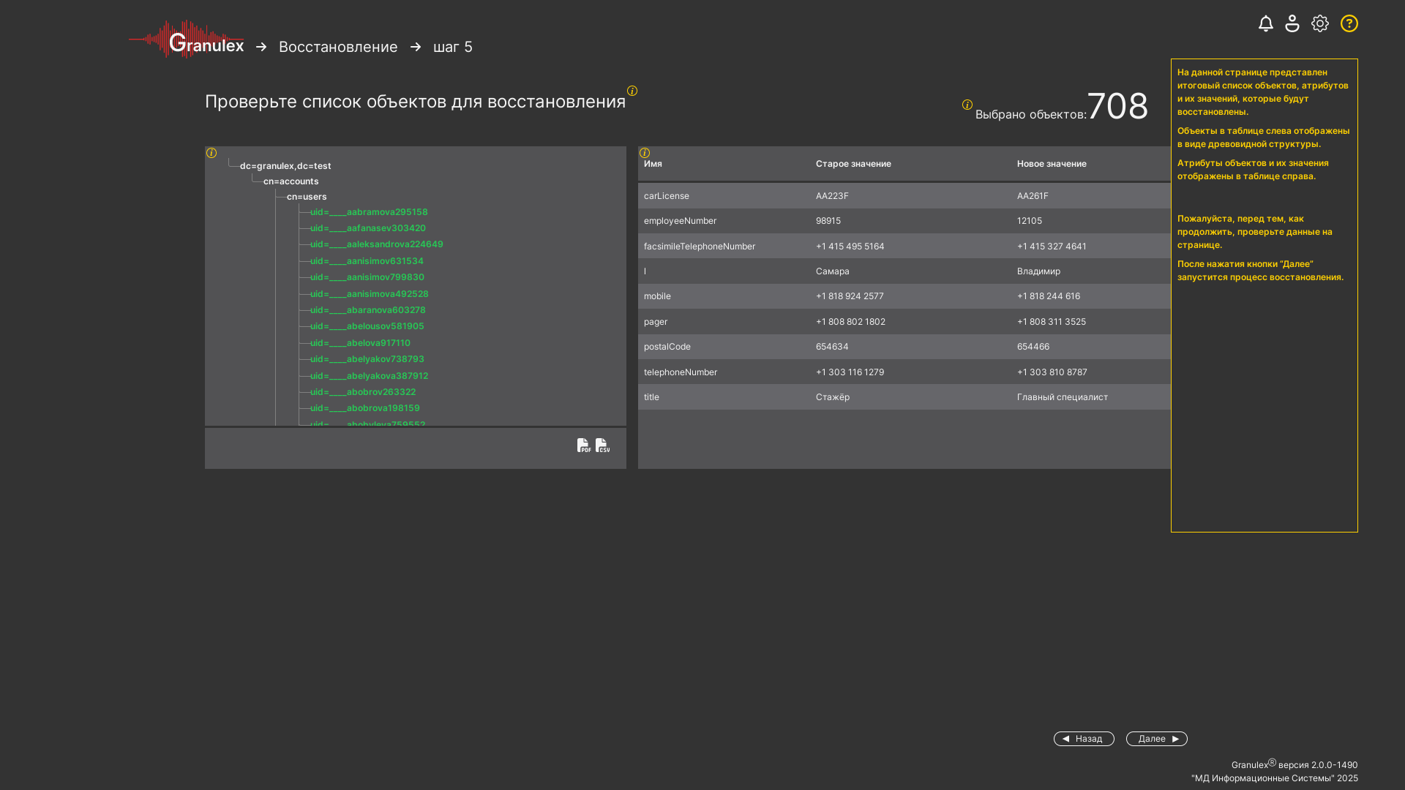Click the Granulex logo
This screenshot has width=1405, height=790.
pos(187,39)
